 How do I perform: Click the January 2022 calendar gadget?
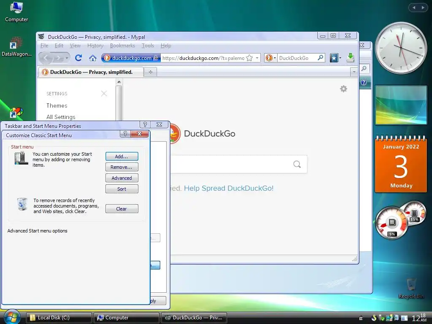401,164
